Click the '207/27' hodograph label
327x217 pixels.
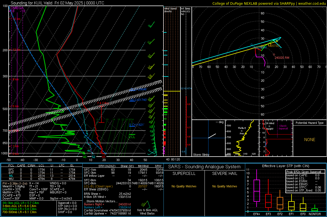pos(275,46)
